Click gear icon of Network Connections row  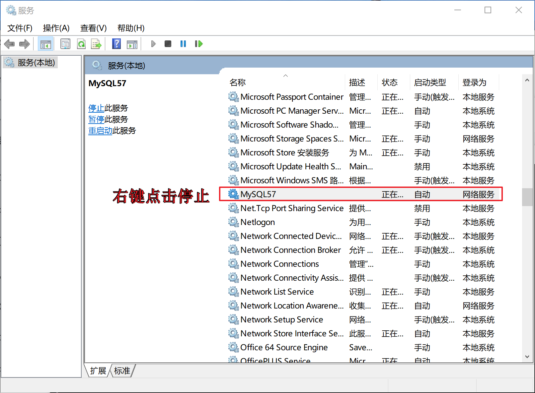click(233, 264)
